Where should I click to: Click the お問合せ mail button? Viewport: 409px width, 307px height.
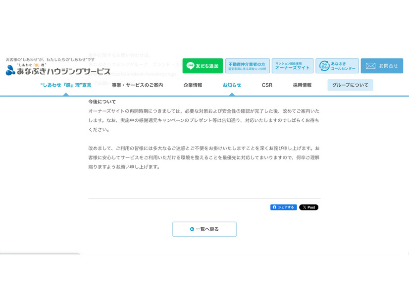coord(382,66)
